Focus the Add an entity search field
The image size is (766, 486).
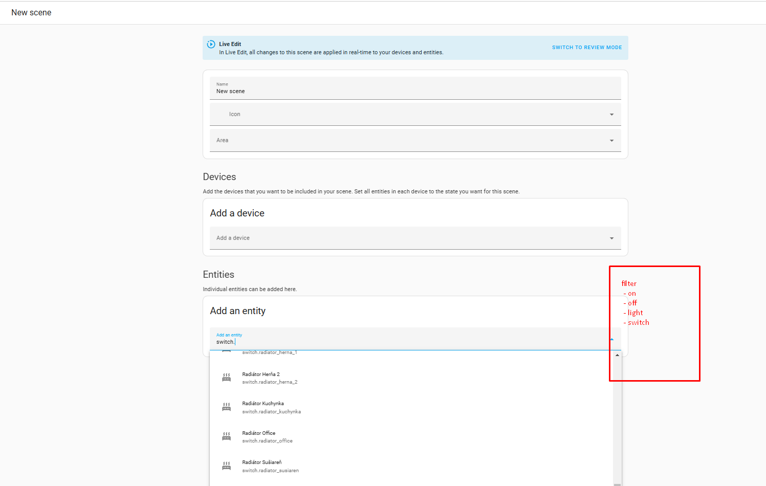click(x=409, y=342)
